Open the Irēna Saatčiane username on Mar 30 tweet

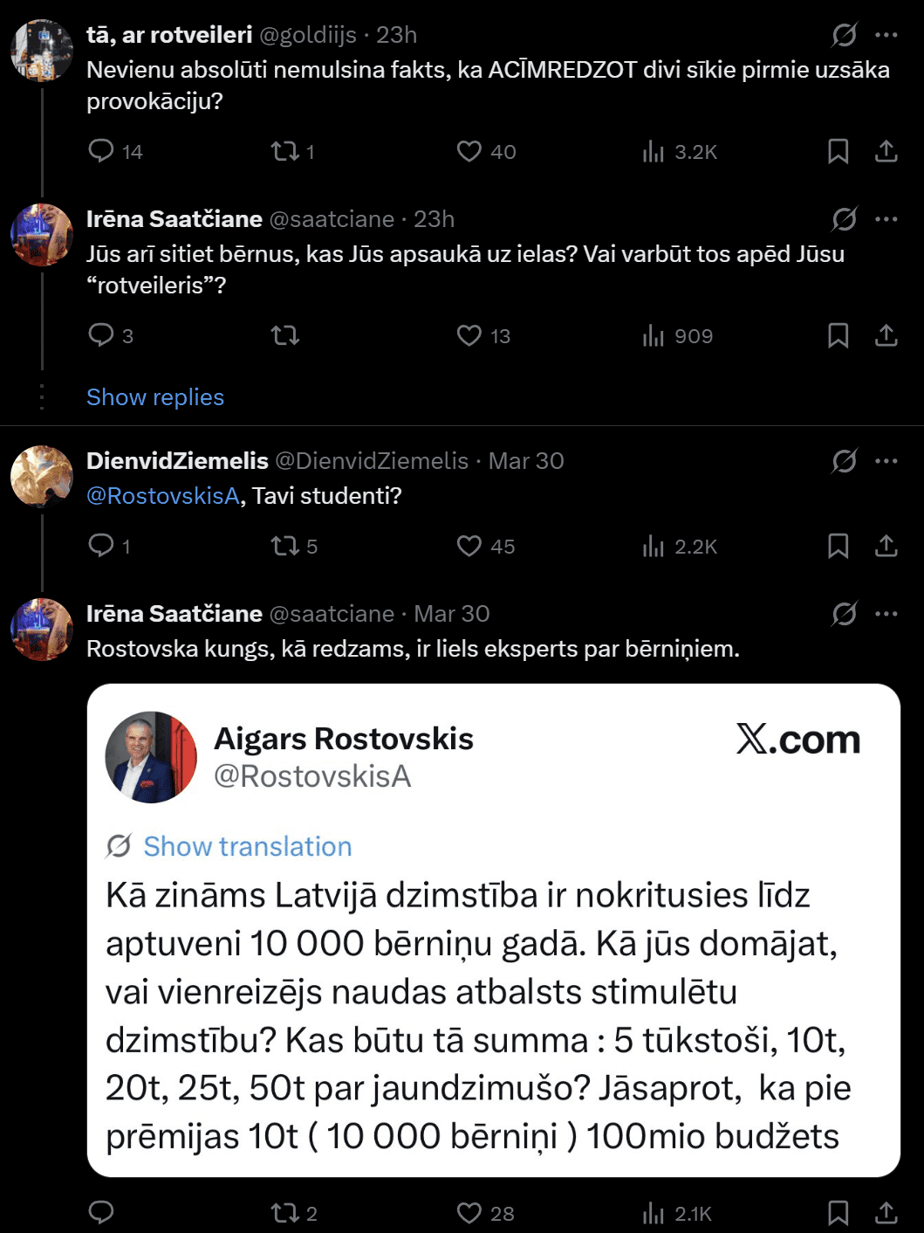coord(175,614)
